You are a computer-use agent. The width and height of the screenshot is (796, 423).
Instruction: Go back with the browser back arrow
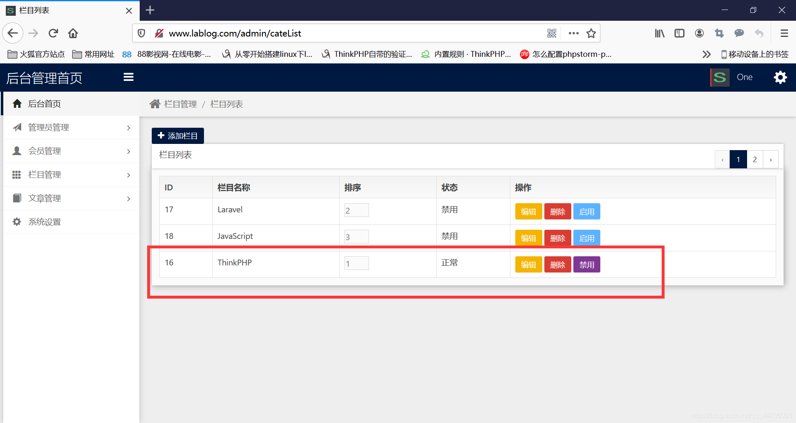coord(13,33)
